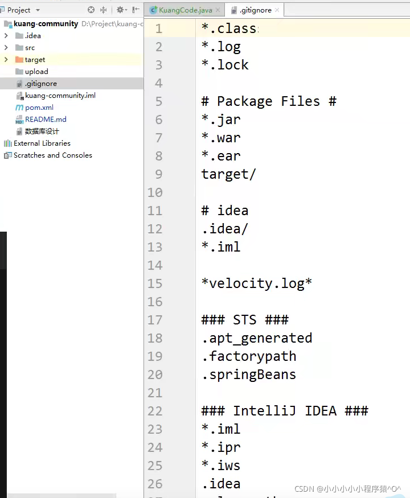Open the Project panel settings gear
Image resolution: width=410 pixels, height=498 pixels.
pos(120,10)
